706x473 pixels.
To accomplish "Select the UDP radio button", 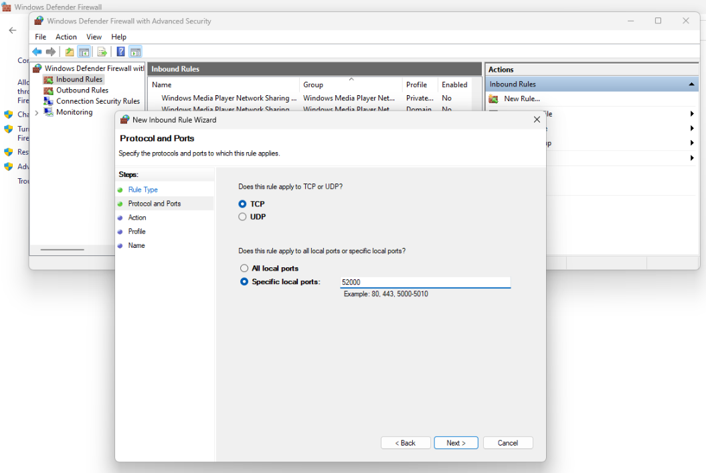I will (x=243, y=217).
